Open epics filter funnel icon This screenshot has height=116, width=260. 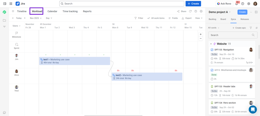pyautogui.click(x=251, y=28)
